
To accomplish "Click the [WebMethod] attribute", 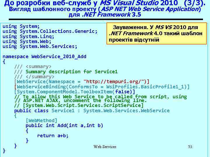I will pyautogui.click(x=41, y=121).
